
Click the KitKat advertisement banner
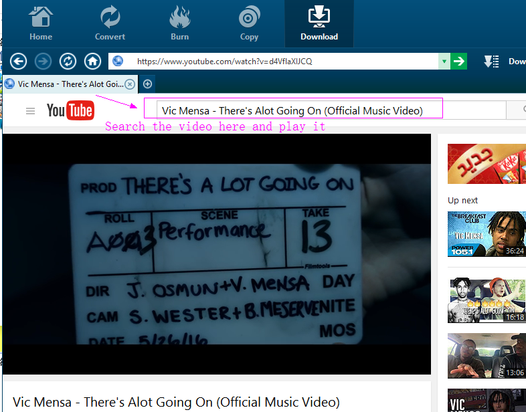coord(487,164)
